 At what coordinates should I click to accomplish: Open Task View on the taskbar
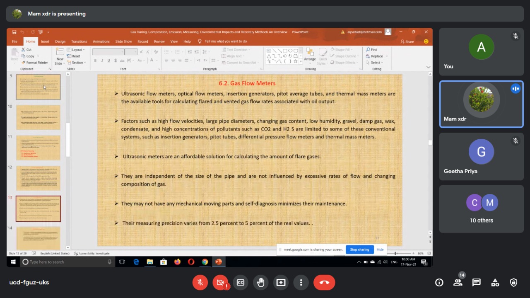(122, 262)
